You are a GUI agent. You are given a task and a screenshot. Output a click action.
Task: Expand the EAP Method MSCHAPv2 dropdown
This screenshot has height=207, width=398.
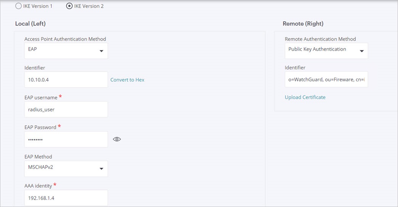pos(66,169)
